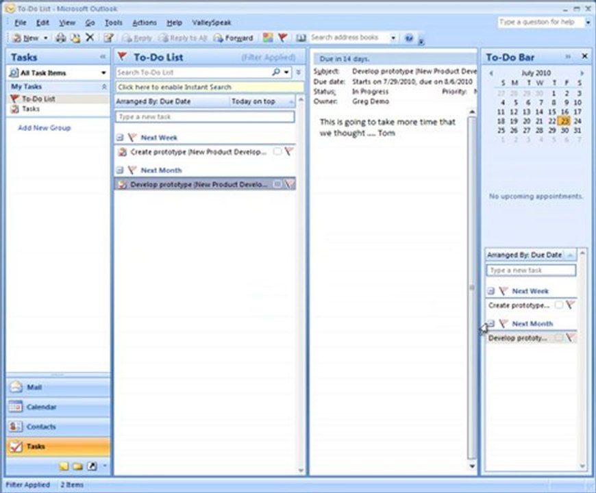Click the Move to Folder icon
The image size is (596, 493).
click(x=75, y=38)
